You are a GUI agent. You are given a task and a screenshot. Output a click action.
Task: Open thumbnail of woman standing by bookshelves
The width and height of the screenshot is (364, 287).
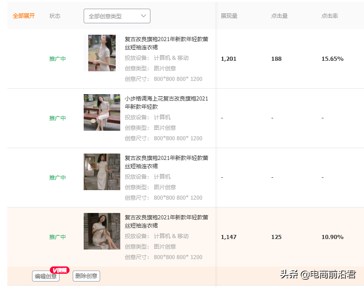[102, 172]
